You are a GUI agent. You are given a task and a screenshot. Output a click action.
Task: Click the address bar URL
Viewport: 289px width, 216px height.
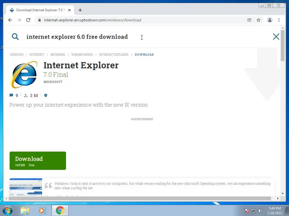93,20
